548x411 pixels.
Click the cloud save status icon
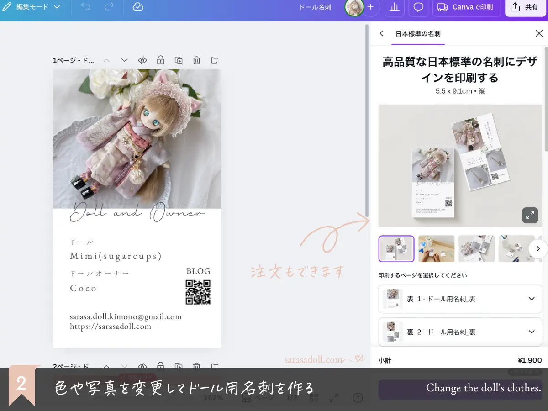tap(138, 7)
